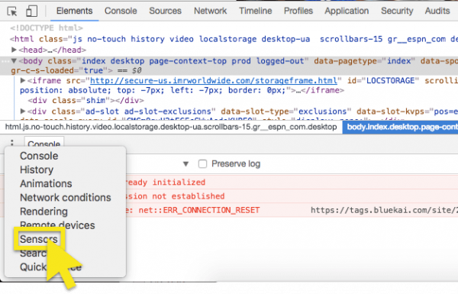Open the Network tab
Screen dimensions: 458x294
click(211, 11)
